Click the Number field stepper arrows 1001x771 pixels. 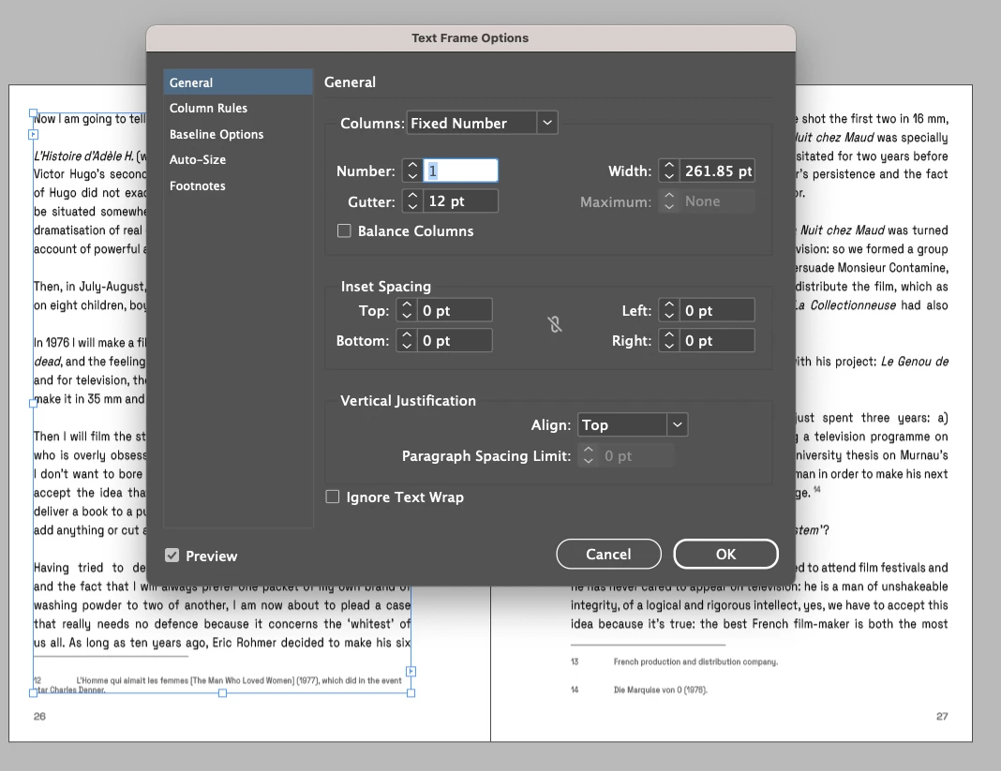point(412,171)
